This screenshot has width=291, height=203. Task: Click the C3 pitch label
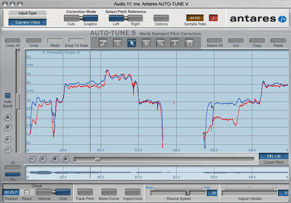click(28, 74)
